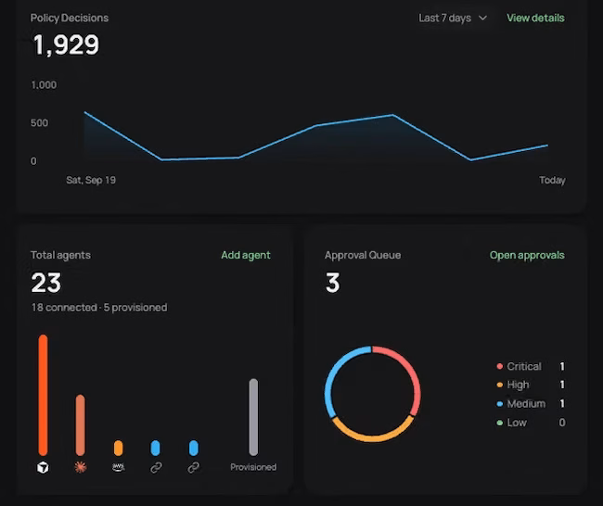Viewport: 603px width, 506px height.
Task: Click Open approvals link
Action: pyautogui.click(x=527, y=255)
